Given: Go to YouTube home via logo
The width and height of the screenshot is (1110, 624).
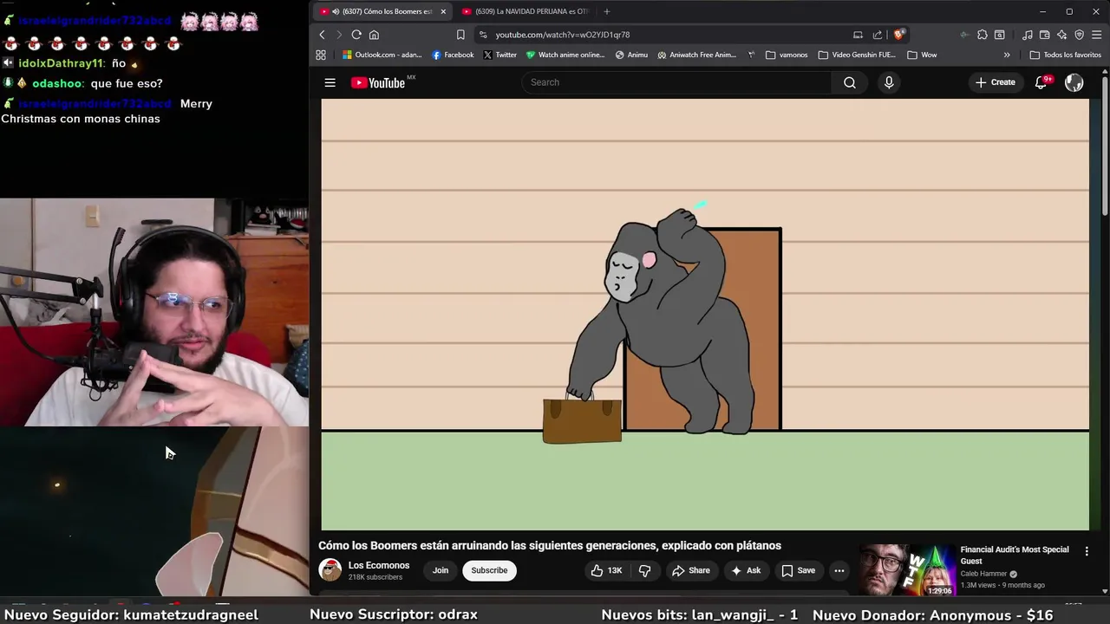Looking at the screenshot, I should point(377,82).
